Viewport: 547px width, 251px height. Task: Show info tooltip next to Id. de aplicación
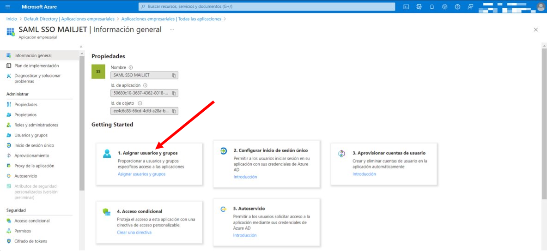point(146,85)
